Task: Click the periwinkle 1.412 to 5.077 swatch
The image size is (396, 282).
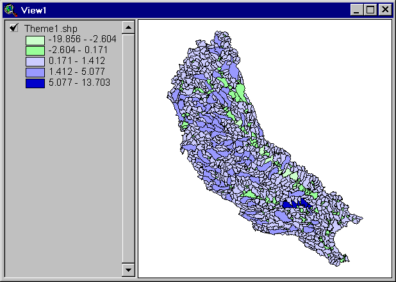Action: [x=35, y=72]
